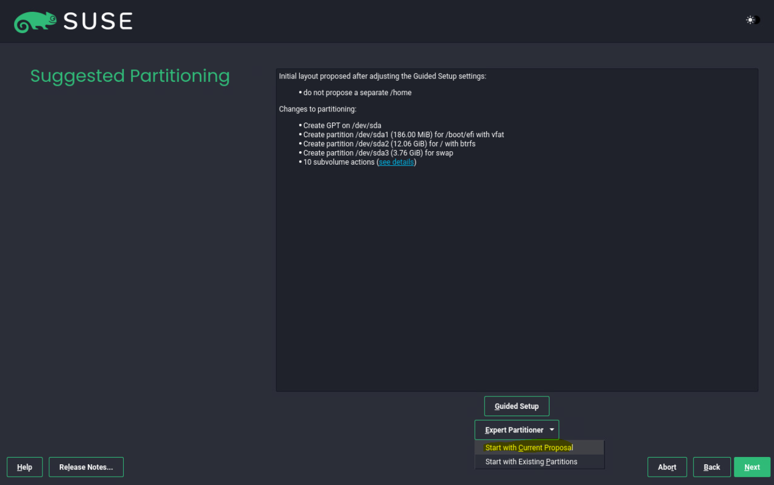Toggle the light/dark theme icon
Screen dimensions: 774x485
[x=753, y=20]
